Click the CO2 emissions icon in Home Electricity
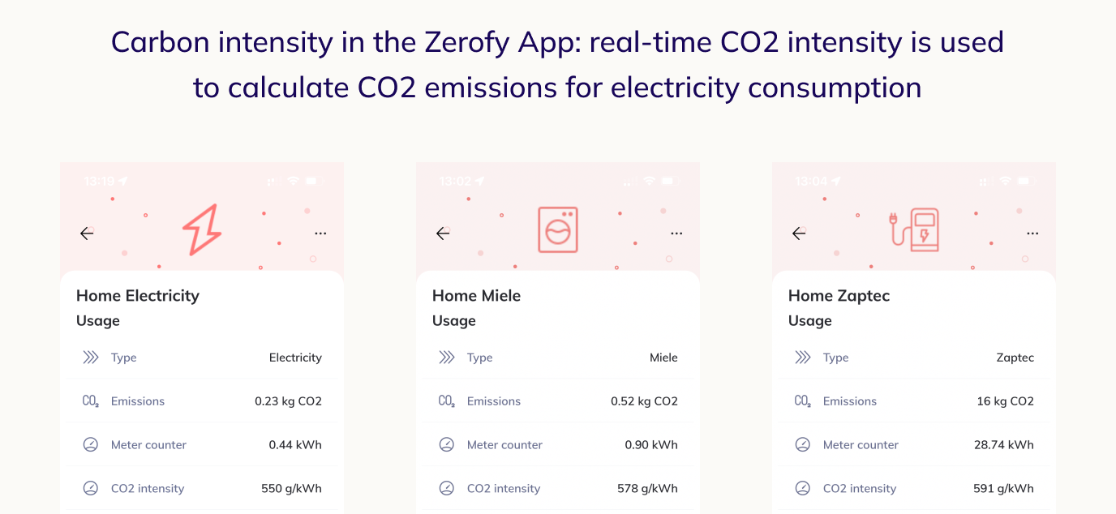This screenshot has width=1116, height=514. [x=91, y=400]
